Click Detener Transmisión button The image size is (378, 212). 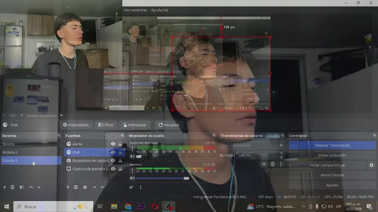(332, 145)
